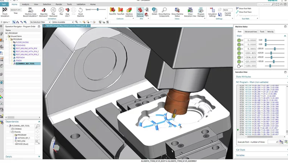Open the Program Manager
The height and width of the screenshot is (163, 288).
pos(201,11)
